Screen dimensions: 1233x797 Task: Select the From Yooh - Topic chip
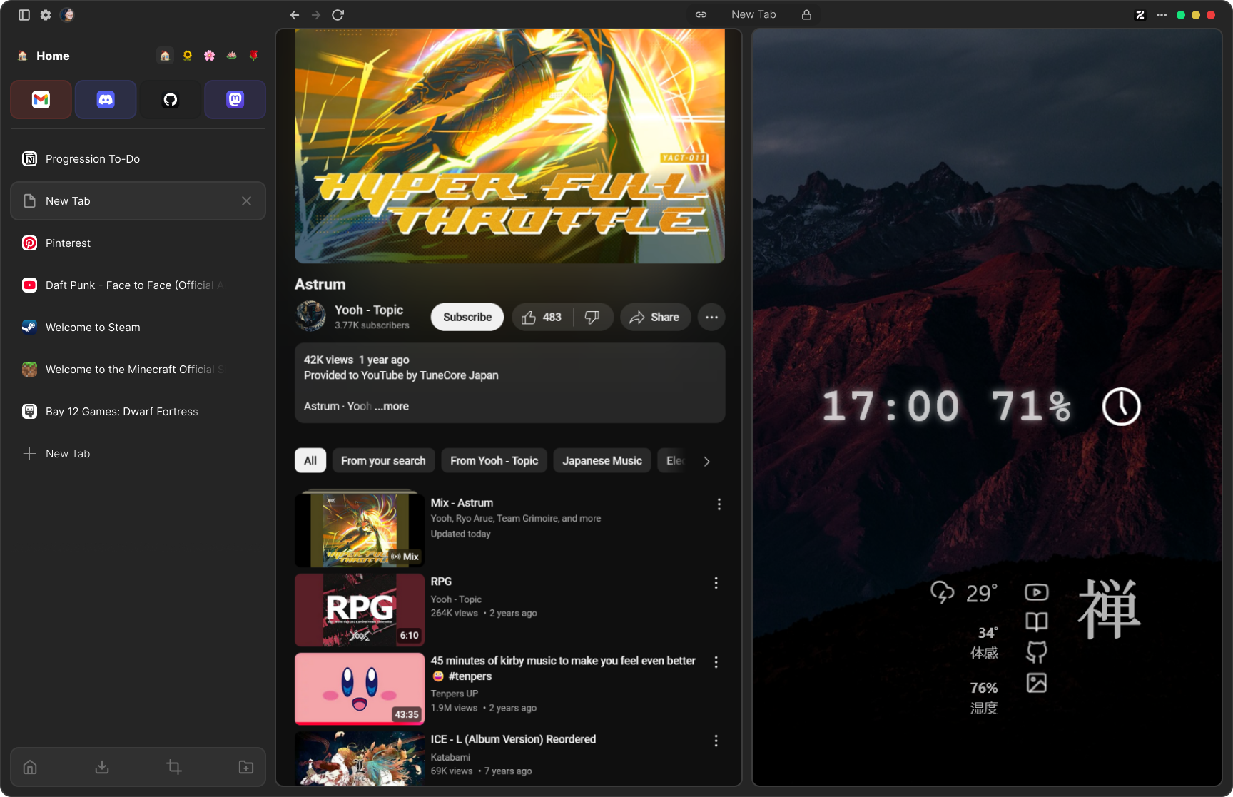click(494, 461)
